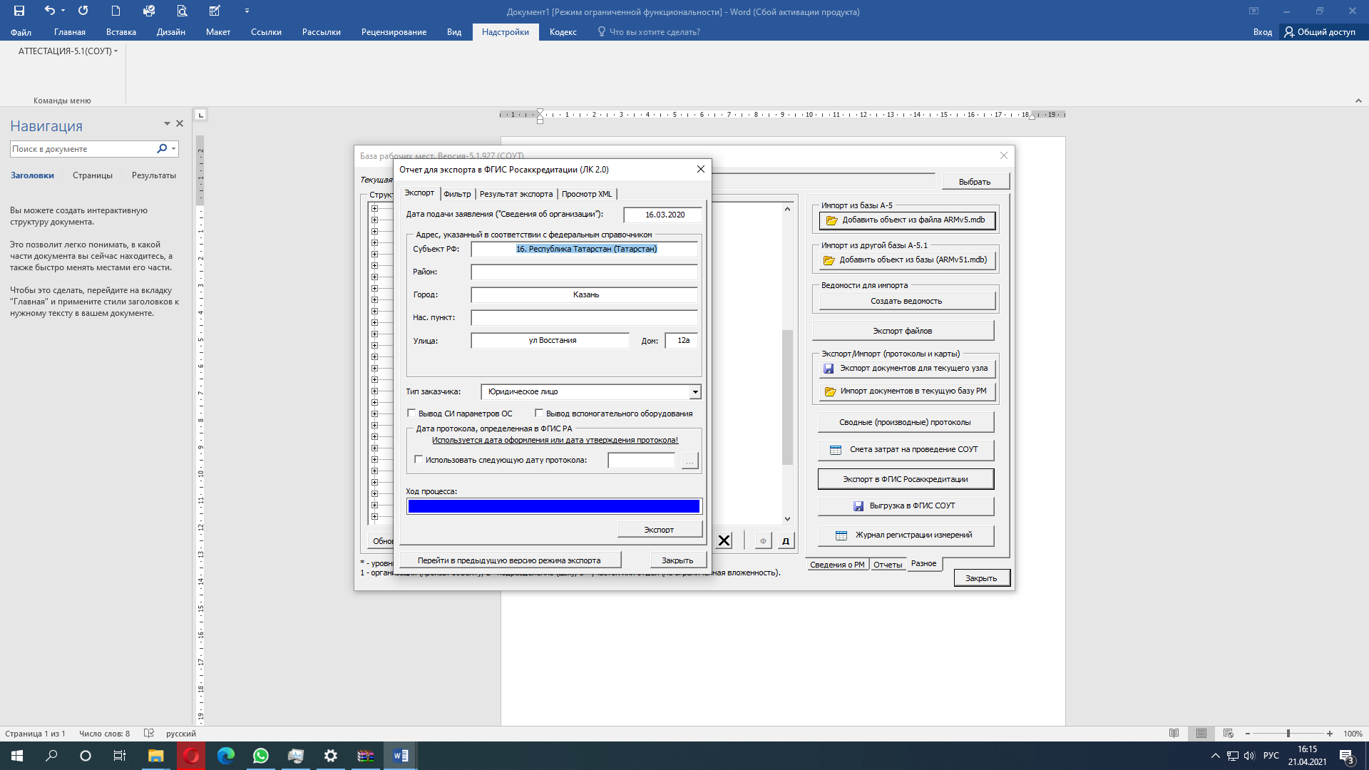Close the Navigation pane
The image size is (1369, 770).
click(180, 123)
